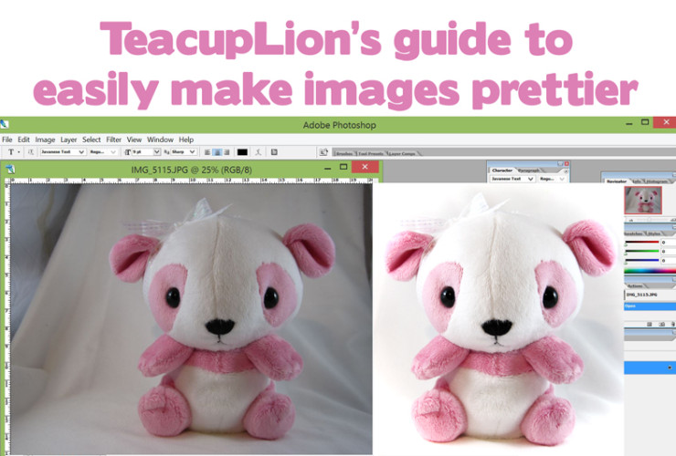Open the Layer menu
Image resolution: width=676 pixels, height=456 pixels.
(69, 140)
